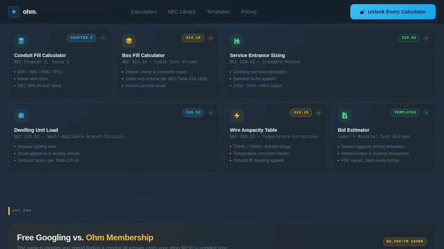Click the Wire Ampacity Table bolt icon
Image resolution: width=444 pixels, height=249 pixels.
point(237,116)
